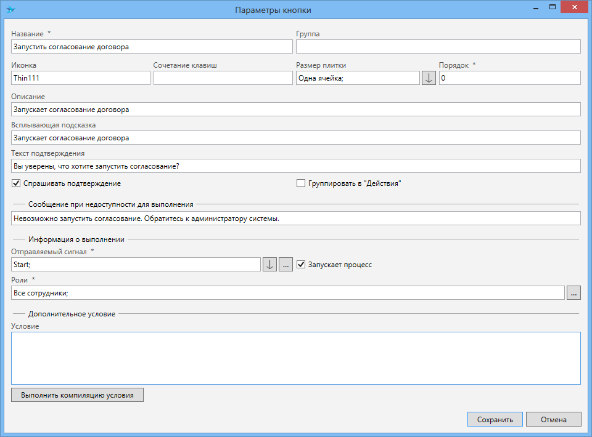592x437 pixels.
Task: Uncheck 'Запускает процесс' checkbox
Action: (x=301, y=265)
